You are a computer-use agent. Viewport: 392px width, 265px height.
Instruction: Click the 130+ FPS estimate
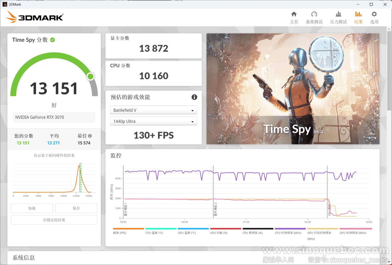pos(154,135)
